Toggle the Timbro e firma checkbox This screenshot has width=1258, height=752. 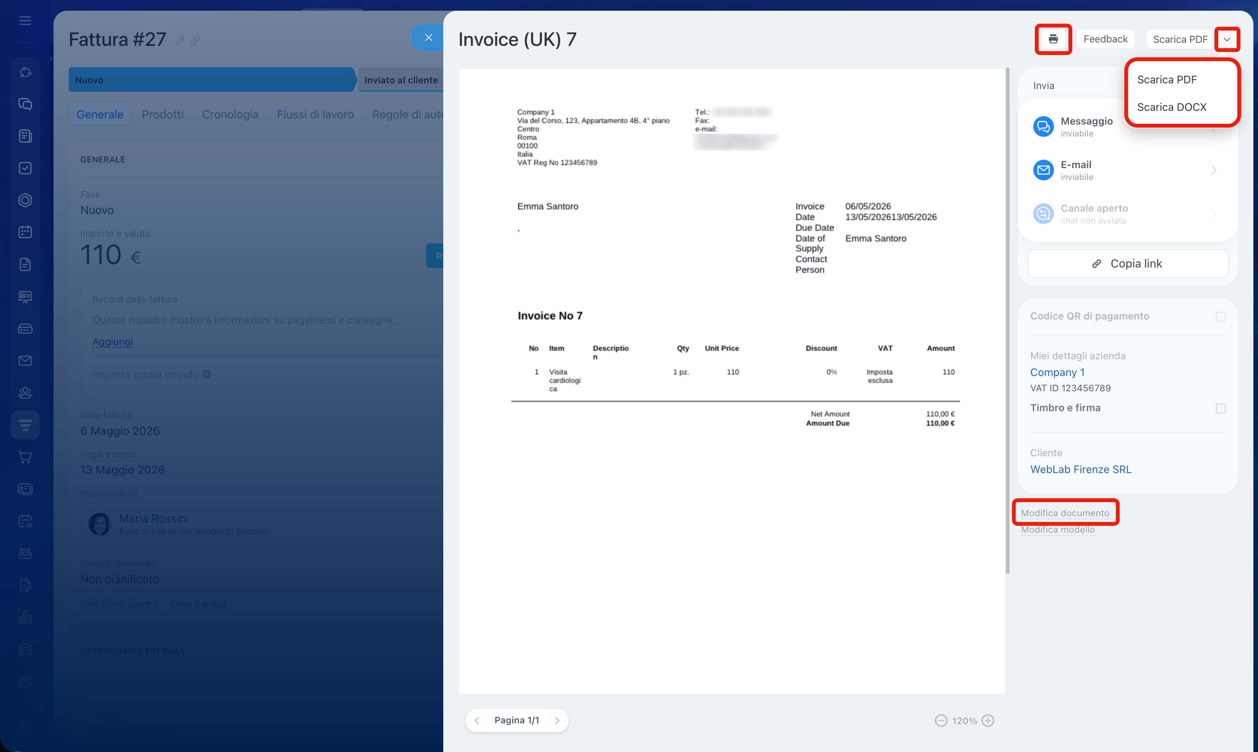1221,408
